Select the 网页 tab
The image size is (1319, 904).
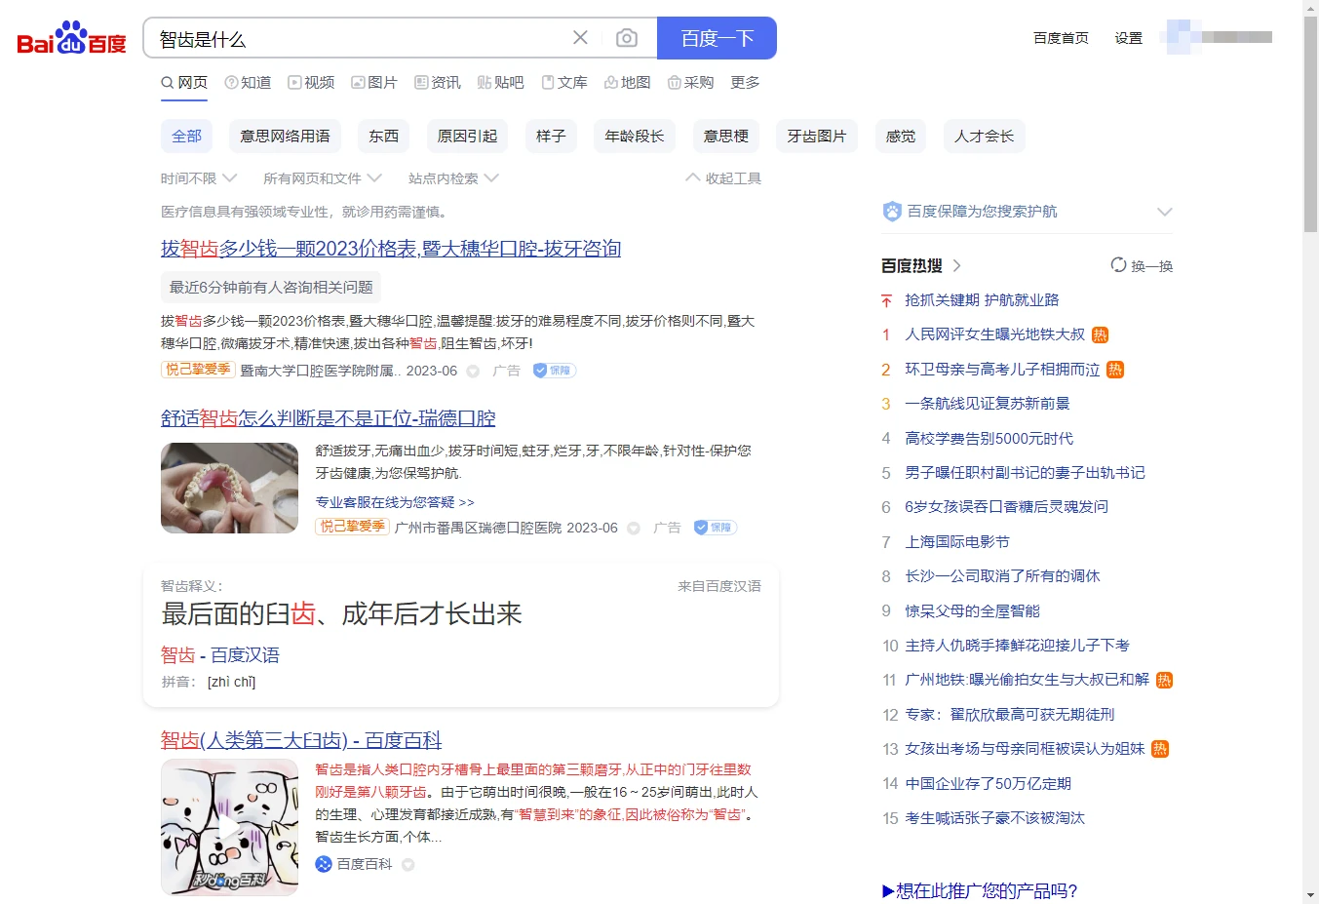(184, 83)
